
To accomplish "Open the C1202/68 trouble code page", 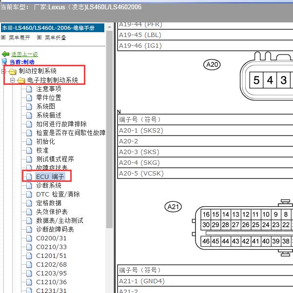I will 51,265.
